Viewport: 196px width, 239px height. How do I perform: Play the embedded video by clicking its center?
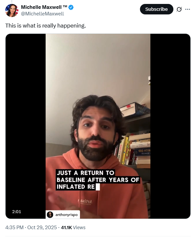[98, 126]
